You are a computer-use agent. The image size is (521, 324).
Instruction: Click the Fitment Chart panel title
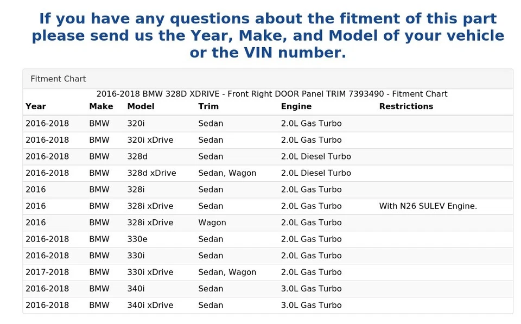pyautogui.click(x=58, y=79)
